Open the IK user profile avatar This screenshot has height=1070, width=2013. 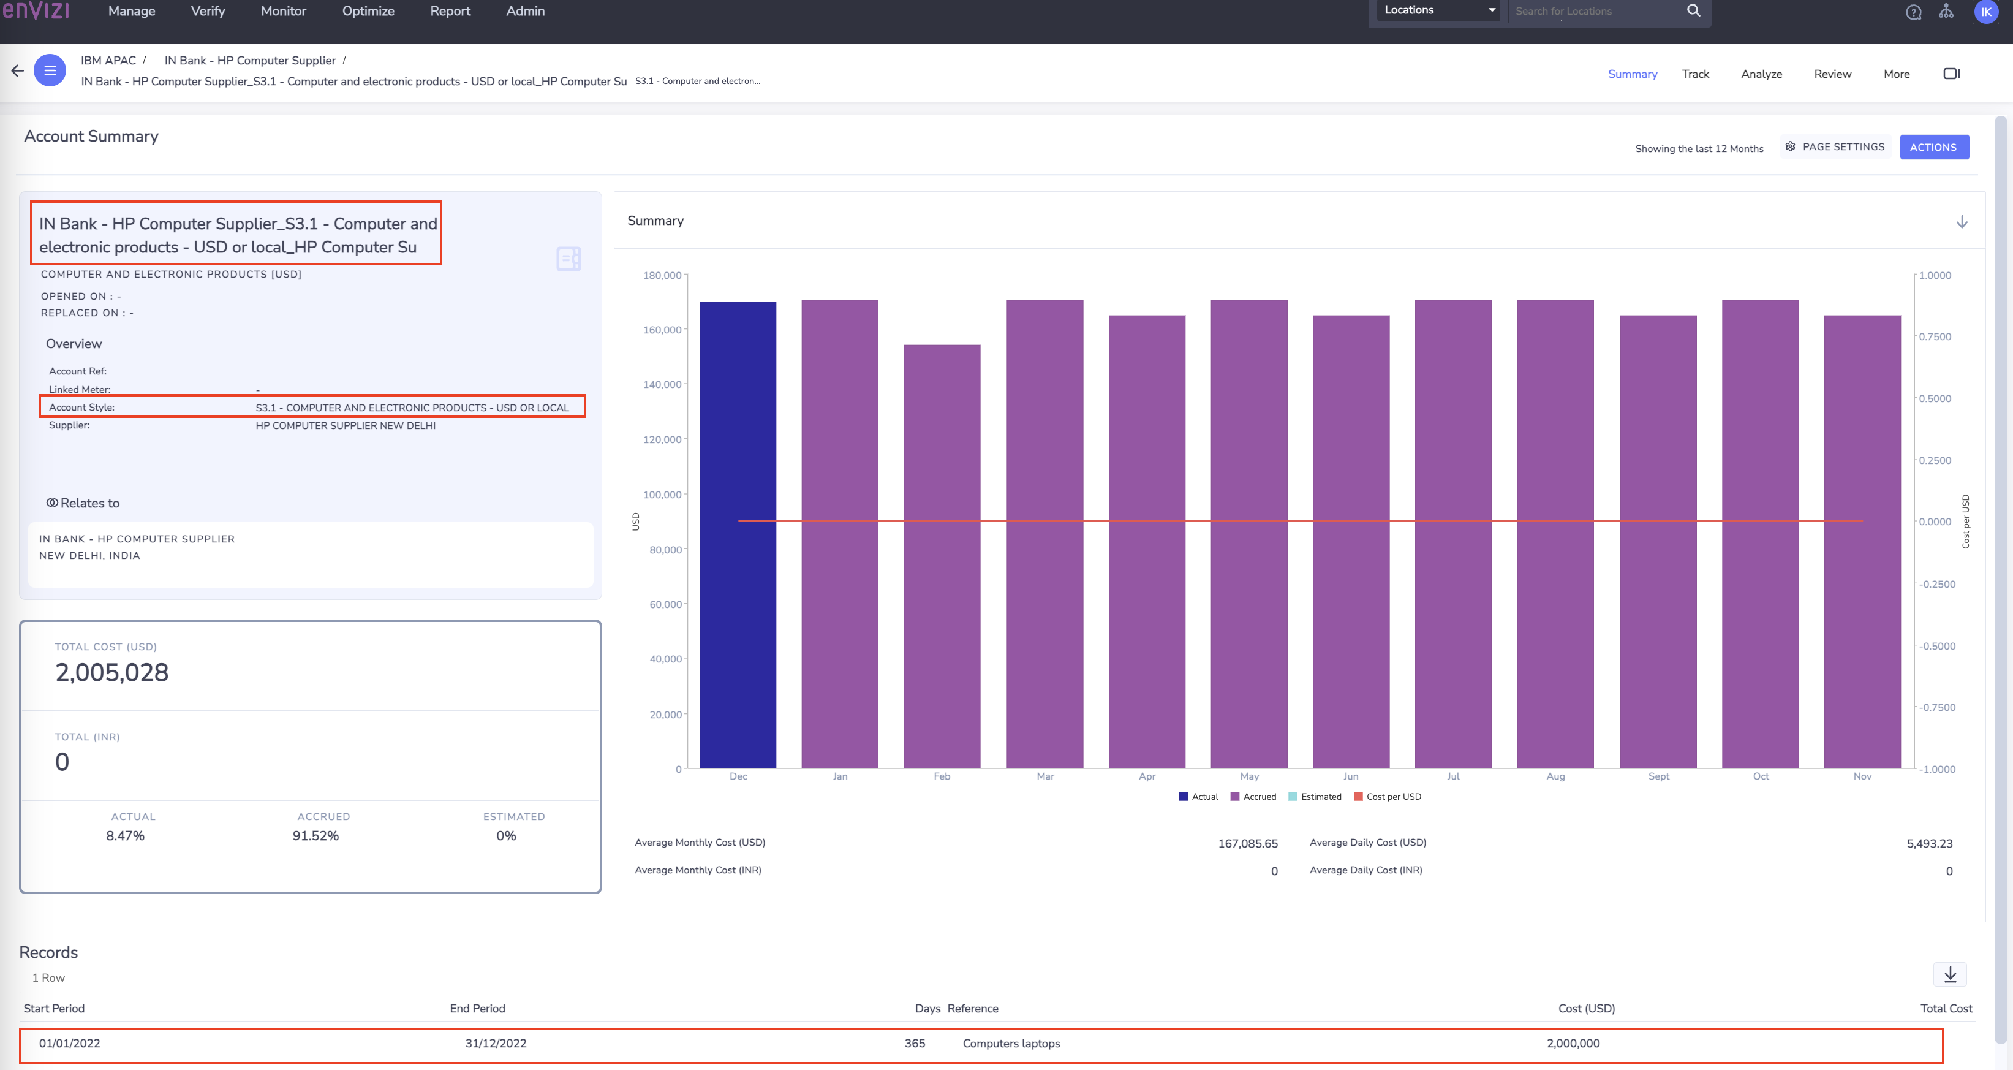click(x=1987, y=12)
